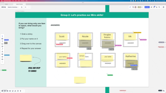Select the blank sticky below the answer boxes
Image resolution: width=166 pixels, height=93 pixels.
click(x=80, y=80)
